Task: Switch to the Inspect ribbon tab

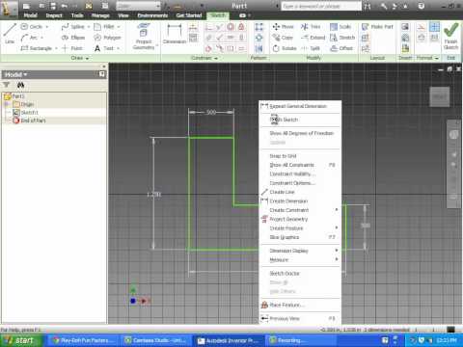Action: 54,15
